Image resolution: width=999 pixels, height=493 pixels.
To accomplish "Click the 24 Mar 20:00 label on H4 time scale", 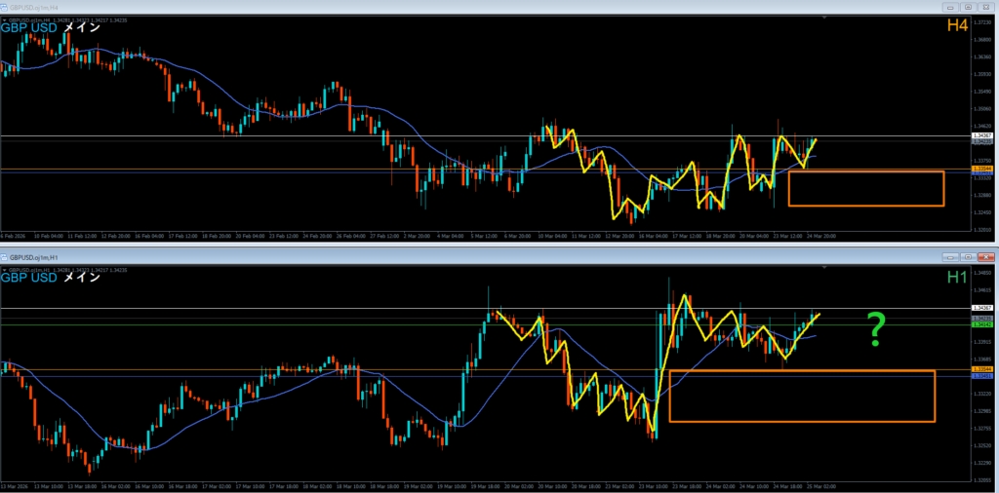I will (821, 236).
